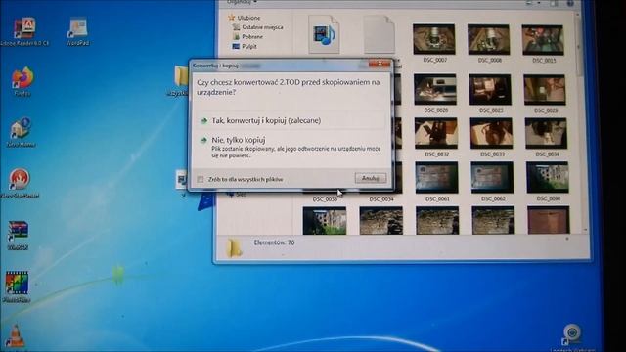Click the DSC_0054 file name label
The image size is (626, 352).
[x=381, y=198]
